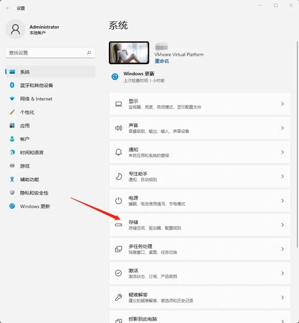The height and width of the screenshot is (323, 299).
Task: Click the 声音 speaker icon
Action: click(x=118, y=128)
